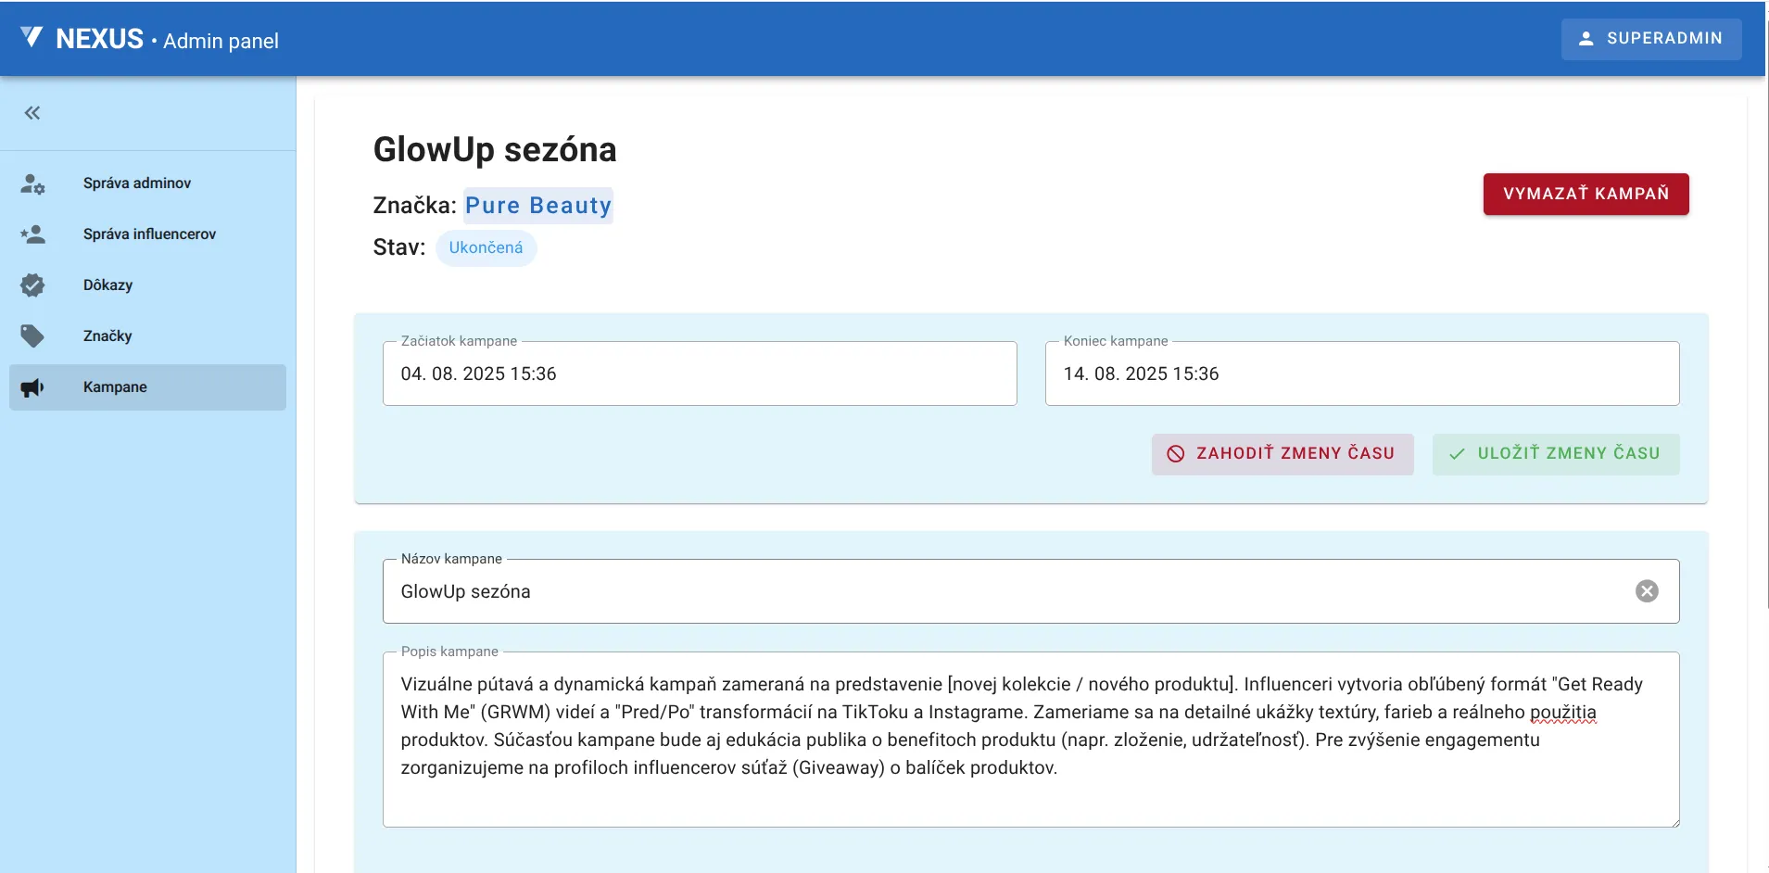Click the Správa influencerov star-person icon
The image size is (1769, 873).
click(32, 234)
